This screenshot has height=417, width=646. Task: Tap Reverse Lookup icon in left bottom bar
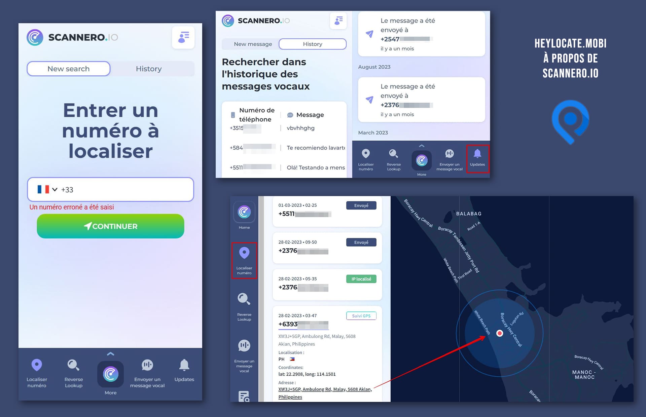point(74,373)
